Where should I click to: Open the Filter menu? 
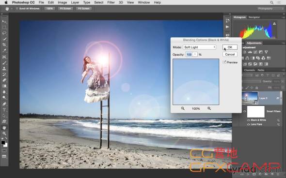point(111,2)
